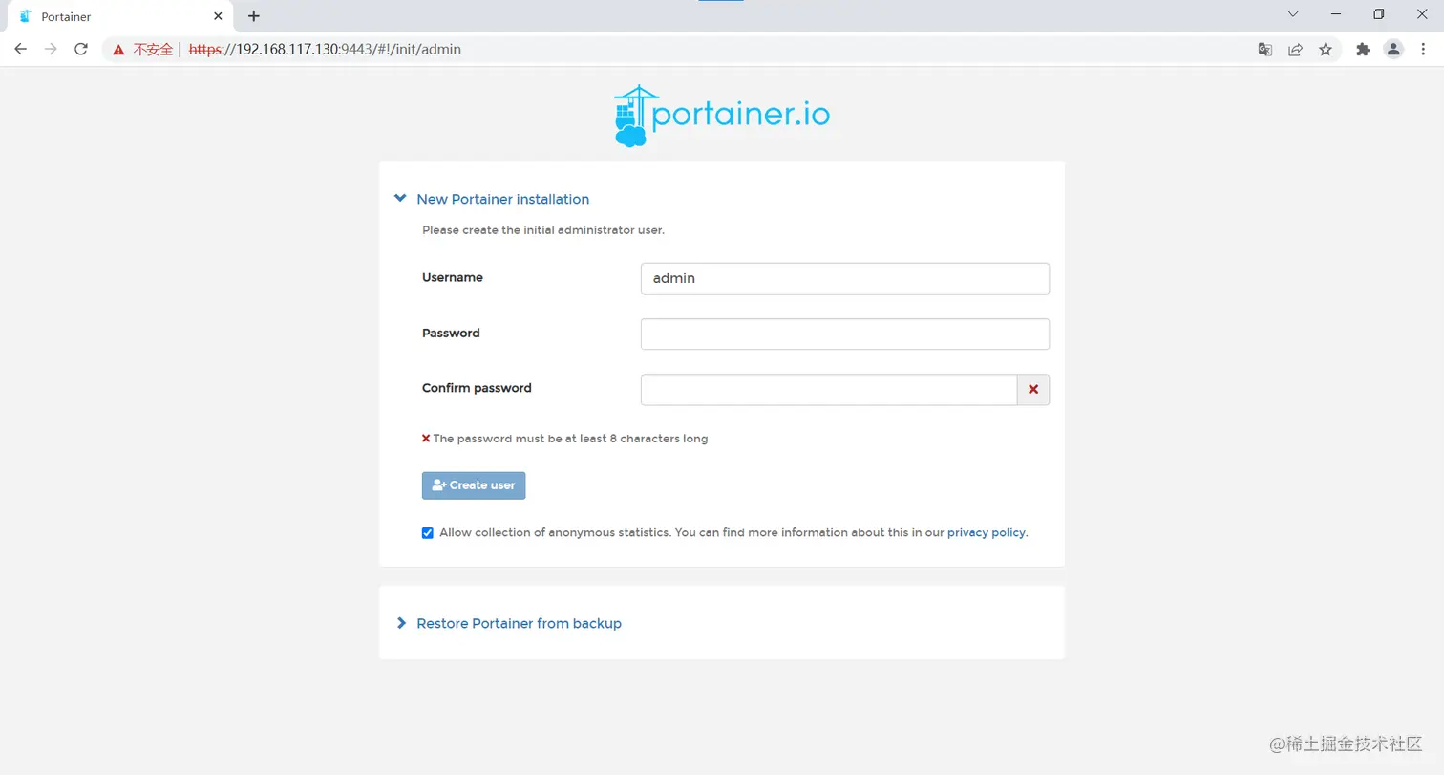Click the 不安全 security label
The width and height of the screenshot is (1444, 775).
[152, 50]
